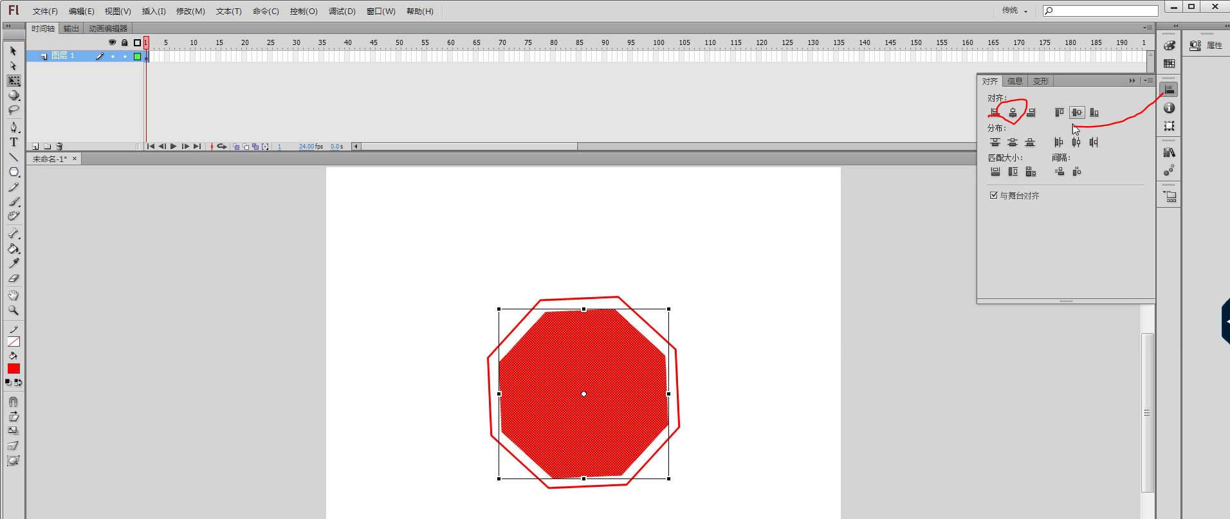
Task: Open 窗口(W) menu
Action: (x=381, y=12)
